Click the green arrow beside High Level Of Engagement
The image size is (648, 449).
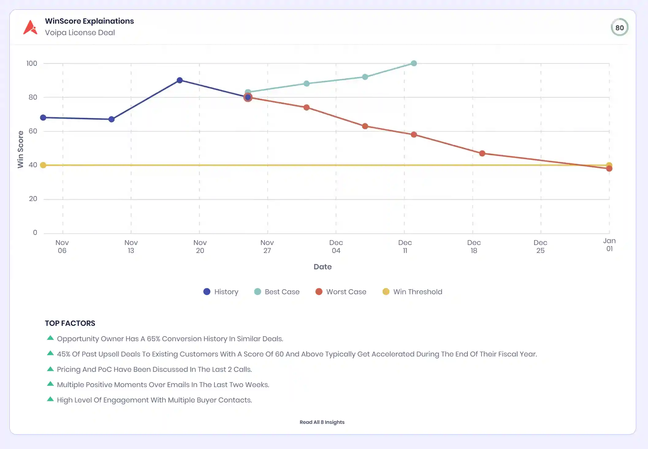[x=50, y=399]
